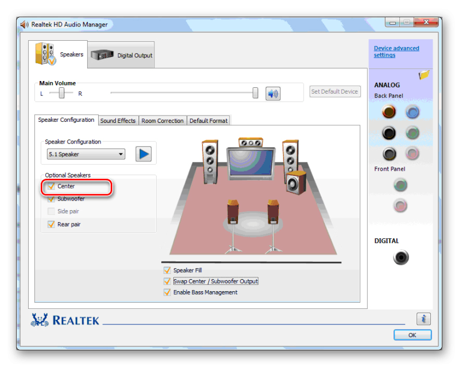Click the center speaker above the TV

tap(251, 142)
